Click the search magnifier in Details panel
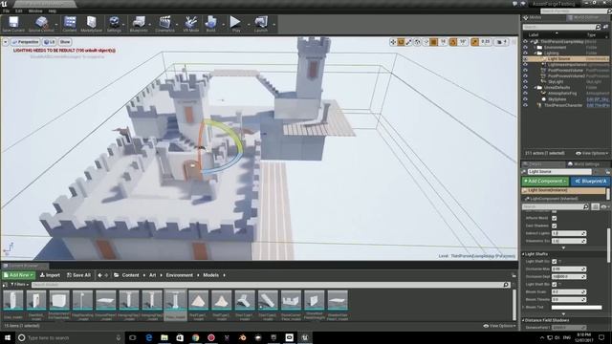The width and height of the screenshot is (612, 344). [x=586, y=206]
